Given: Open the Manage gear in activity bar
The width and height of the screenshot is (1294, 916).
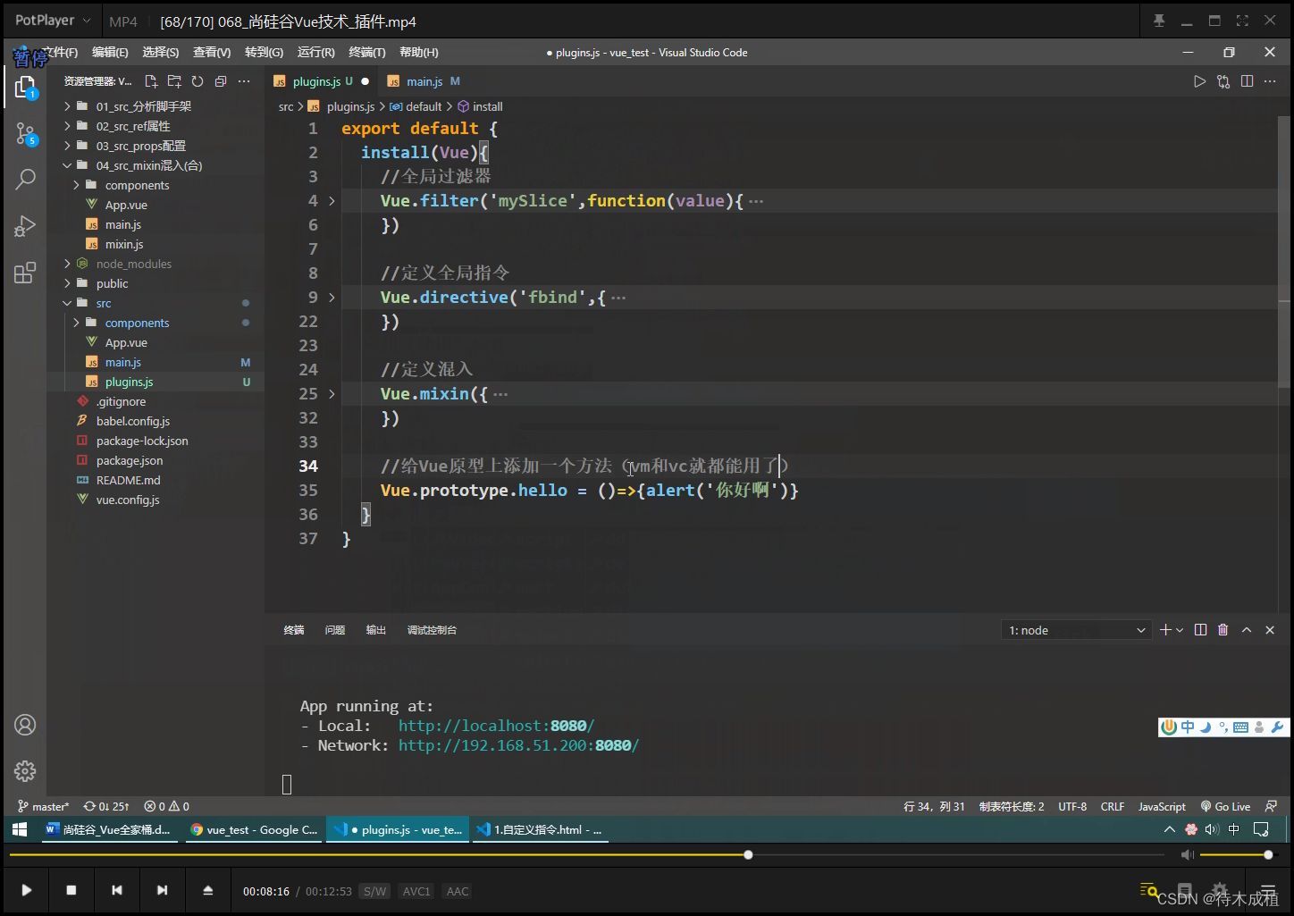Looking at the screenshot, I should pyautogui.click(x=25, y=770).
